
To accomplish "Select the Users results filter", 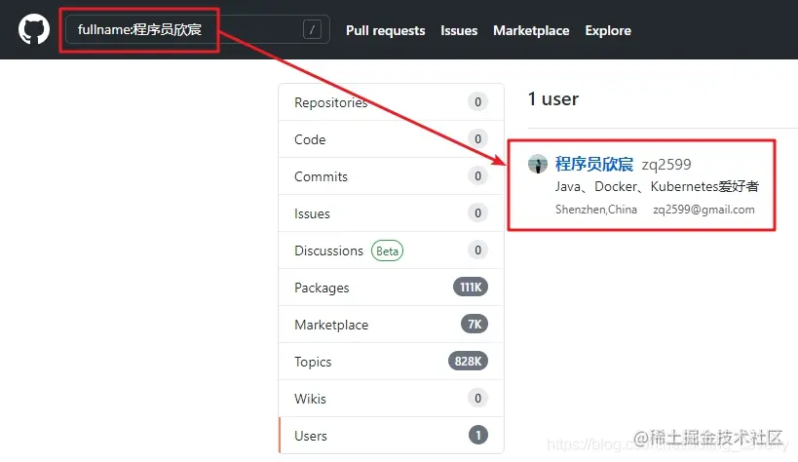I will (391, 436).
